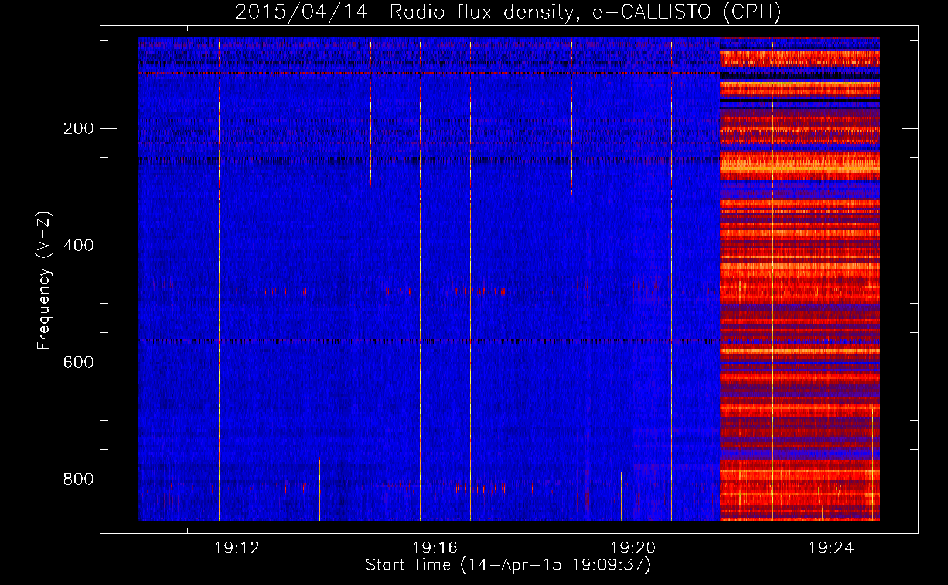
Task: Click the "Start Time (14-Apr-15 19:09:37)" label
Action: pyautogui.click(x=508, y=565)
